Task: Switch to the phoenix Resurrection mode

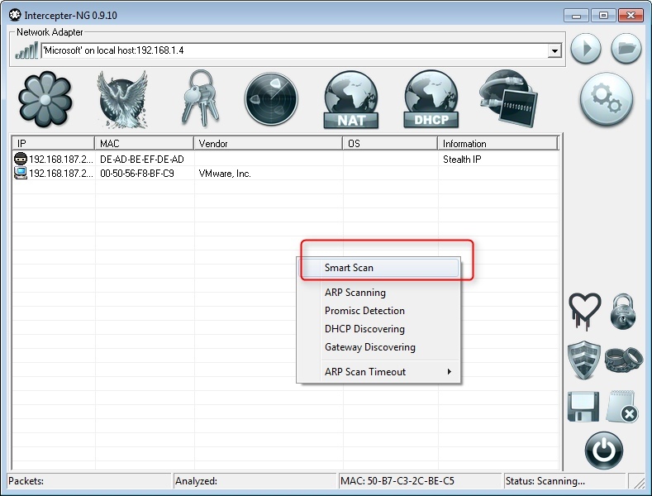Action: (122, 99)
